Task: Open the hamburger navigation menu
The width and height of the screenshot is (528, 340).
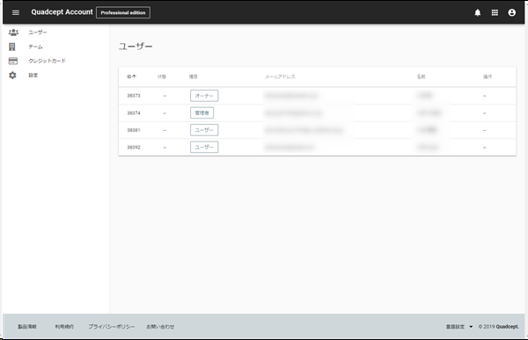Action: coord(16,12)
